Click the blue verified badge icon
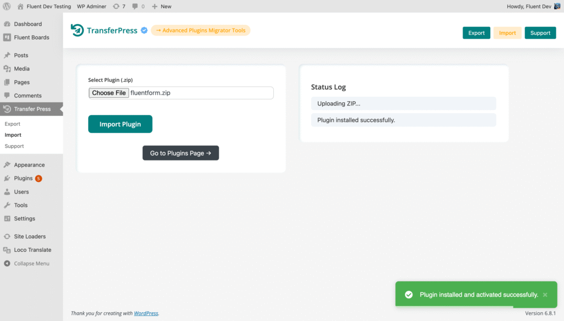 point(144,30)
